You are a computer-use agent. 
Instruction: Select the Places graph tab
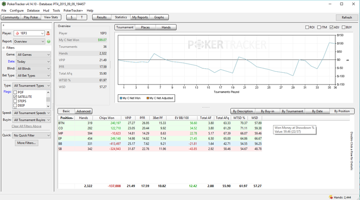coord(146,27)
